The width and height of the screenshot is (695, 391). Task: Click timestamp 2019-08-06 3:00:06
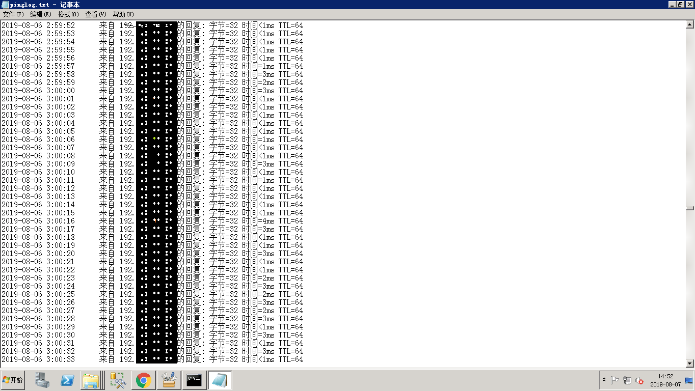coord(38,139)
